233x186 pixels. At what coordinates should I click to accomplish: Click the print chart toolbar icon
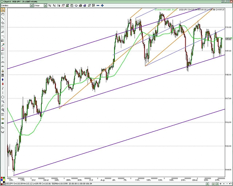tap(81, 6)
